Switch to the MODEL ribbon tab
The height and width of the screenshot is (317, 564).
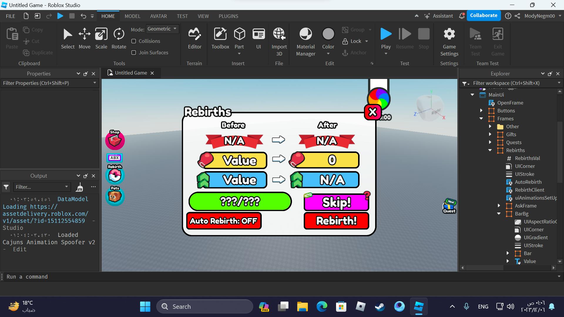click(132, 16)
